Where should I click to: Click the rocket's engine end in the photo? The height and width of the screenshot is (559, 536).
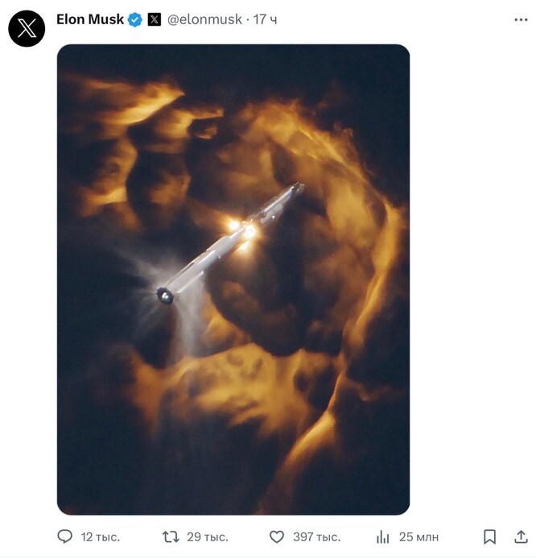click(165, 296)
